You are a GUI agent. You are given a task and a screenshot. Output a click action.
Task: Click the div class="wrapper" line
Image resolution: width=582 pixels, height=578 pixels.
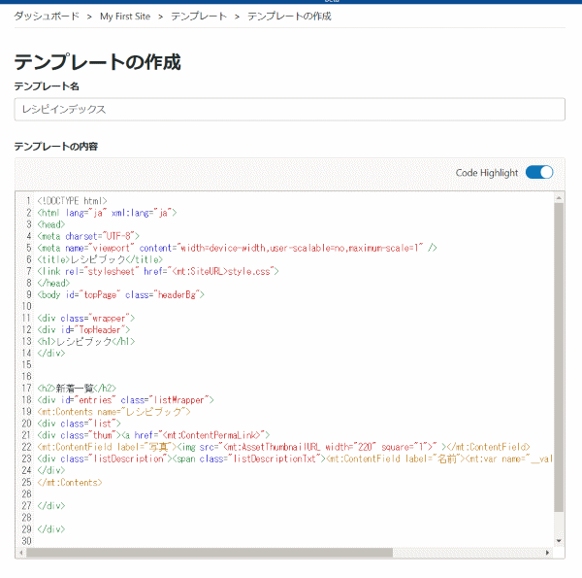click(x=86, y=319)
